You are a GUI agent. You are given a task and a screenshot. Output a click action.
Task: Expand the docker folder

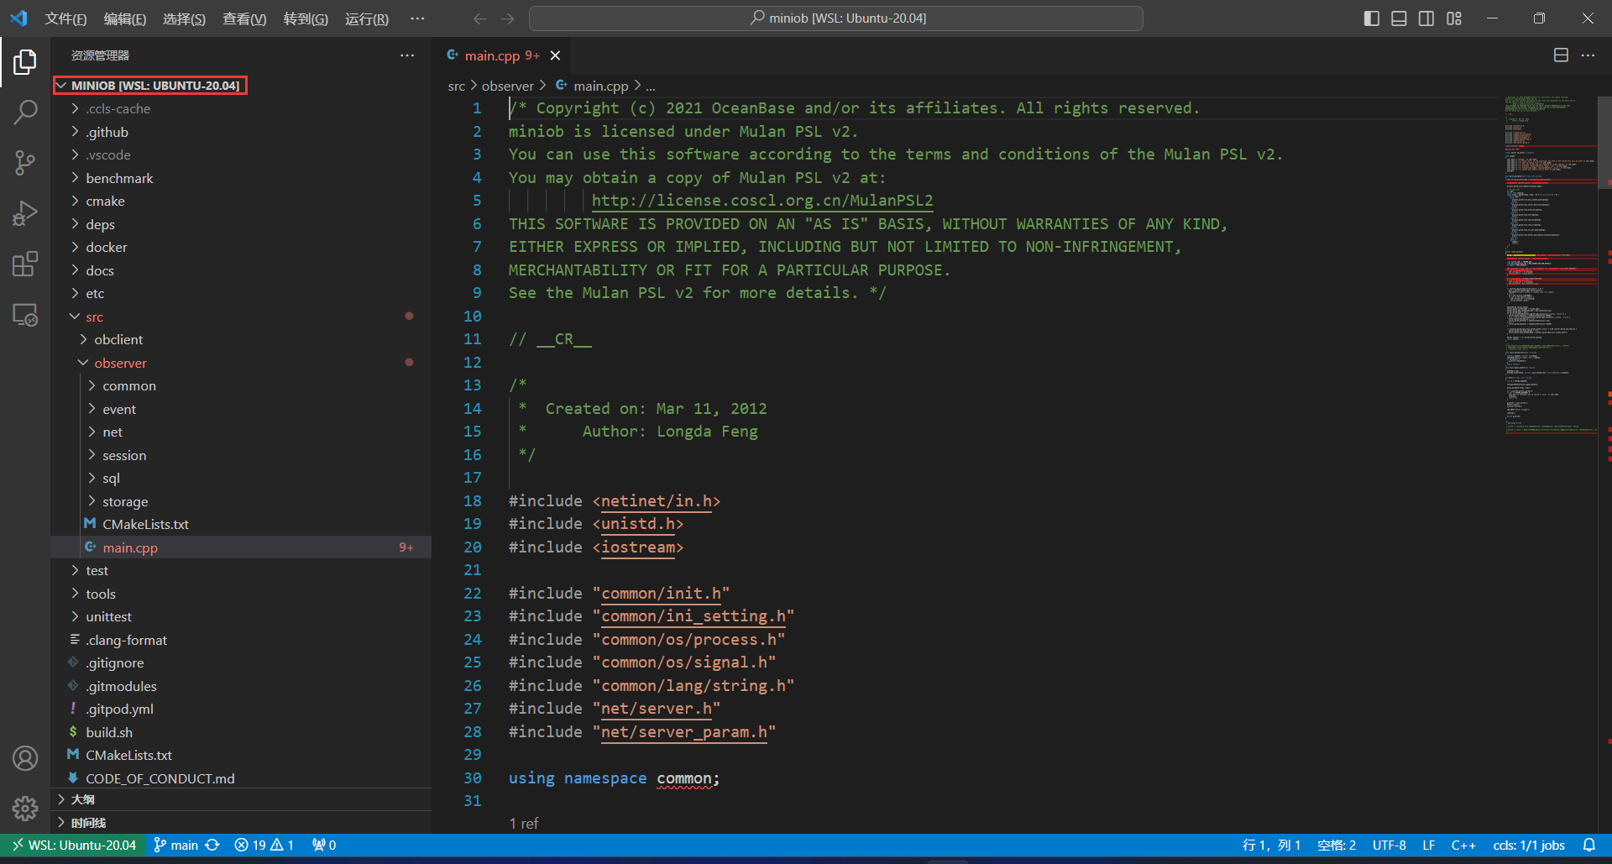coord(107,247)
